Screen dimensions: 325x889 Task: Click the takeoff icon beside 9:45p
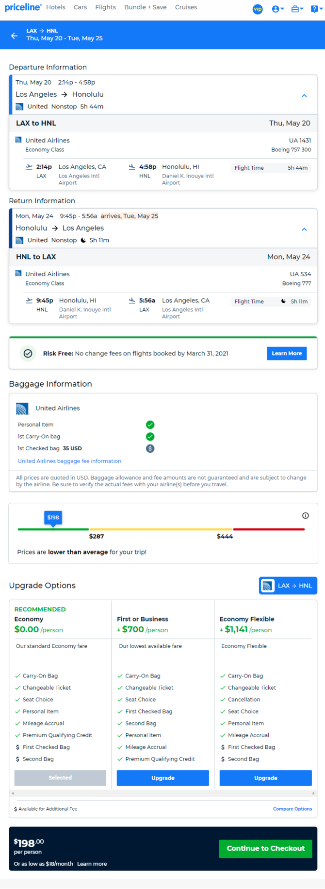29,301
